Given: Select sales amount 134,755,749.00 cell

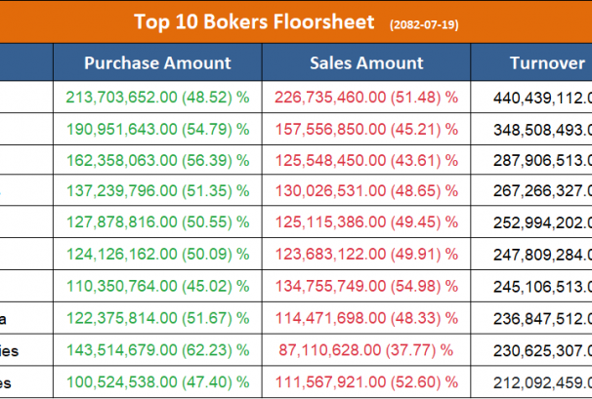Looking at the screenshot, I should [366, 287].
